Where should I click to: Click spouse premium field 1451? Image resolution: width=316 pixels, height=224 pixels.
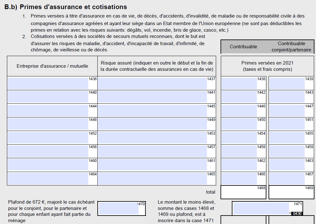[x=287, y=124]
